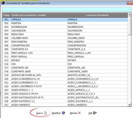Viewport: 133px width, 118px height.
Task: Select ACIDO VANÁDICO name cell
Action: click(x=39, y=105)
